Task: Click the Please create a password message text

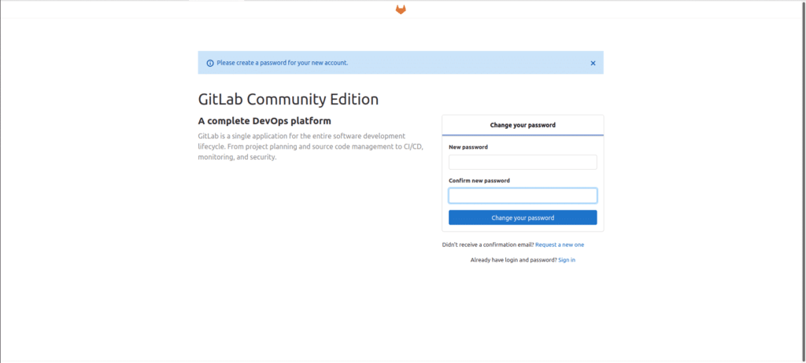Action: tap(283, 63)
